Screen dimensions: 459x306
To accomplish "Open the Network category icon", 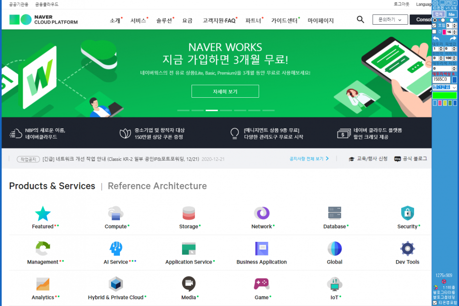I will [x=262, y=214].
